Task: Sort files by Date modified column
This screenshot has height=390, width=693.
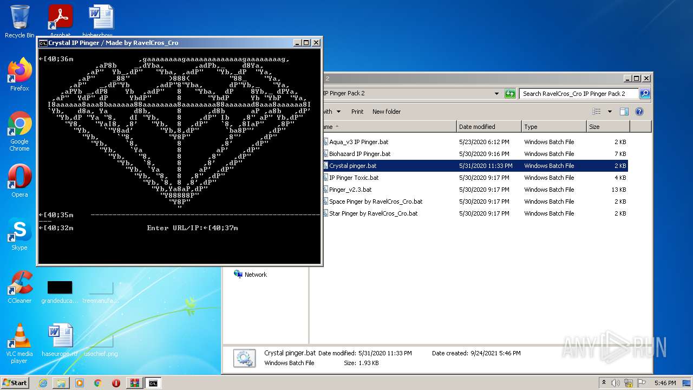Action: click(x=489, y=126)
